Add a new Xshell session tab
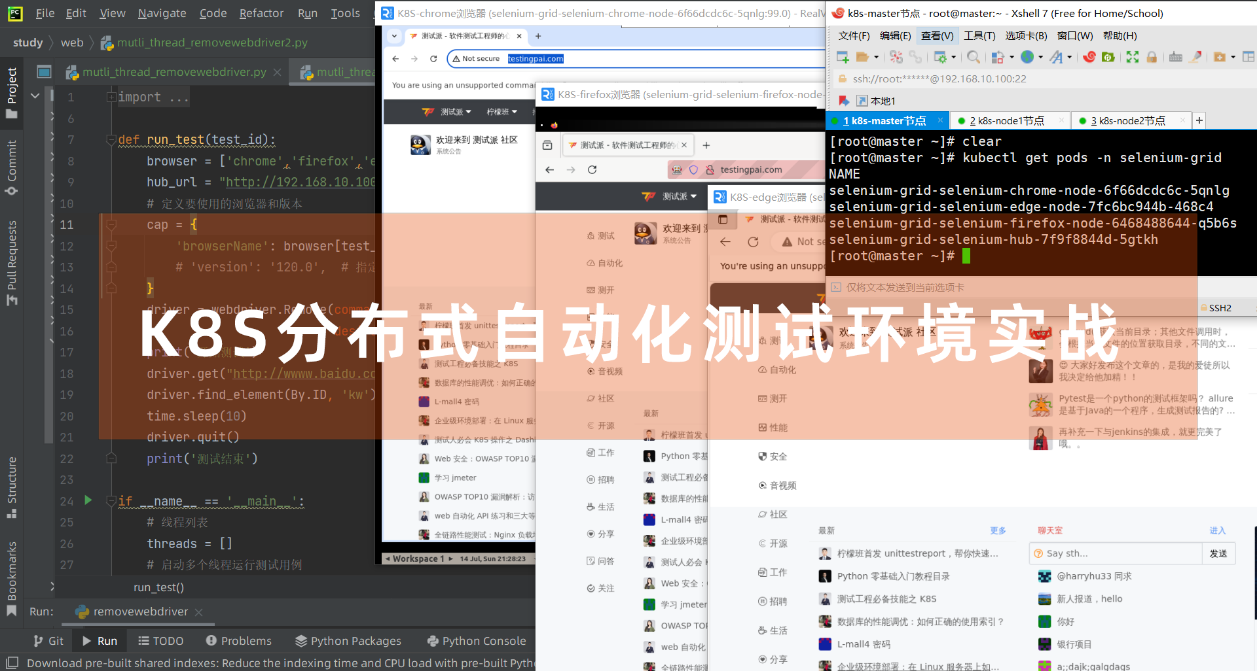 tap(1199, 120)
